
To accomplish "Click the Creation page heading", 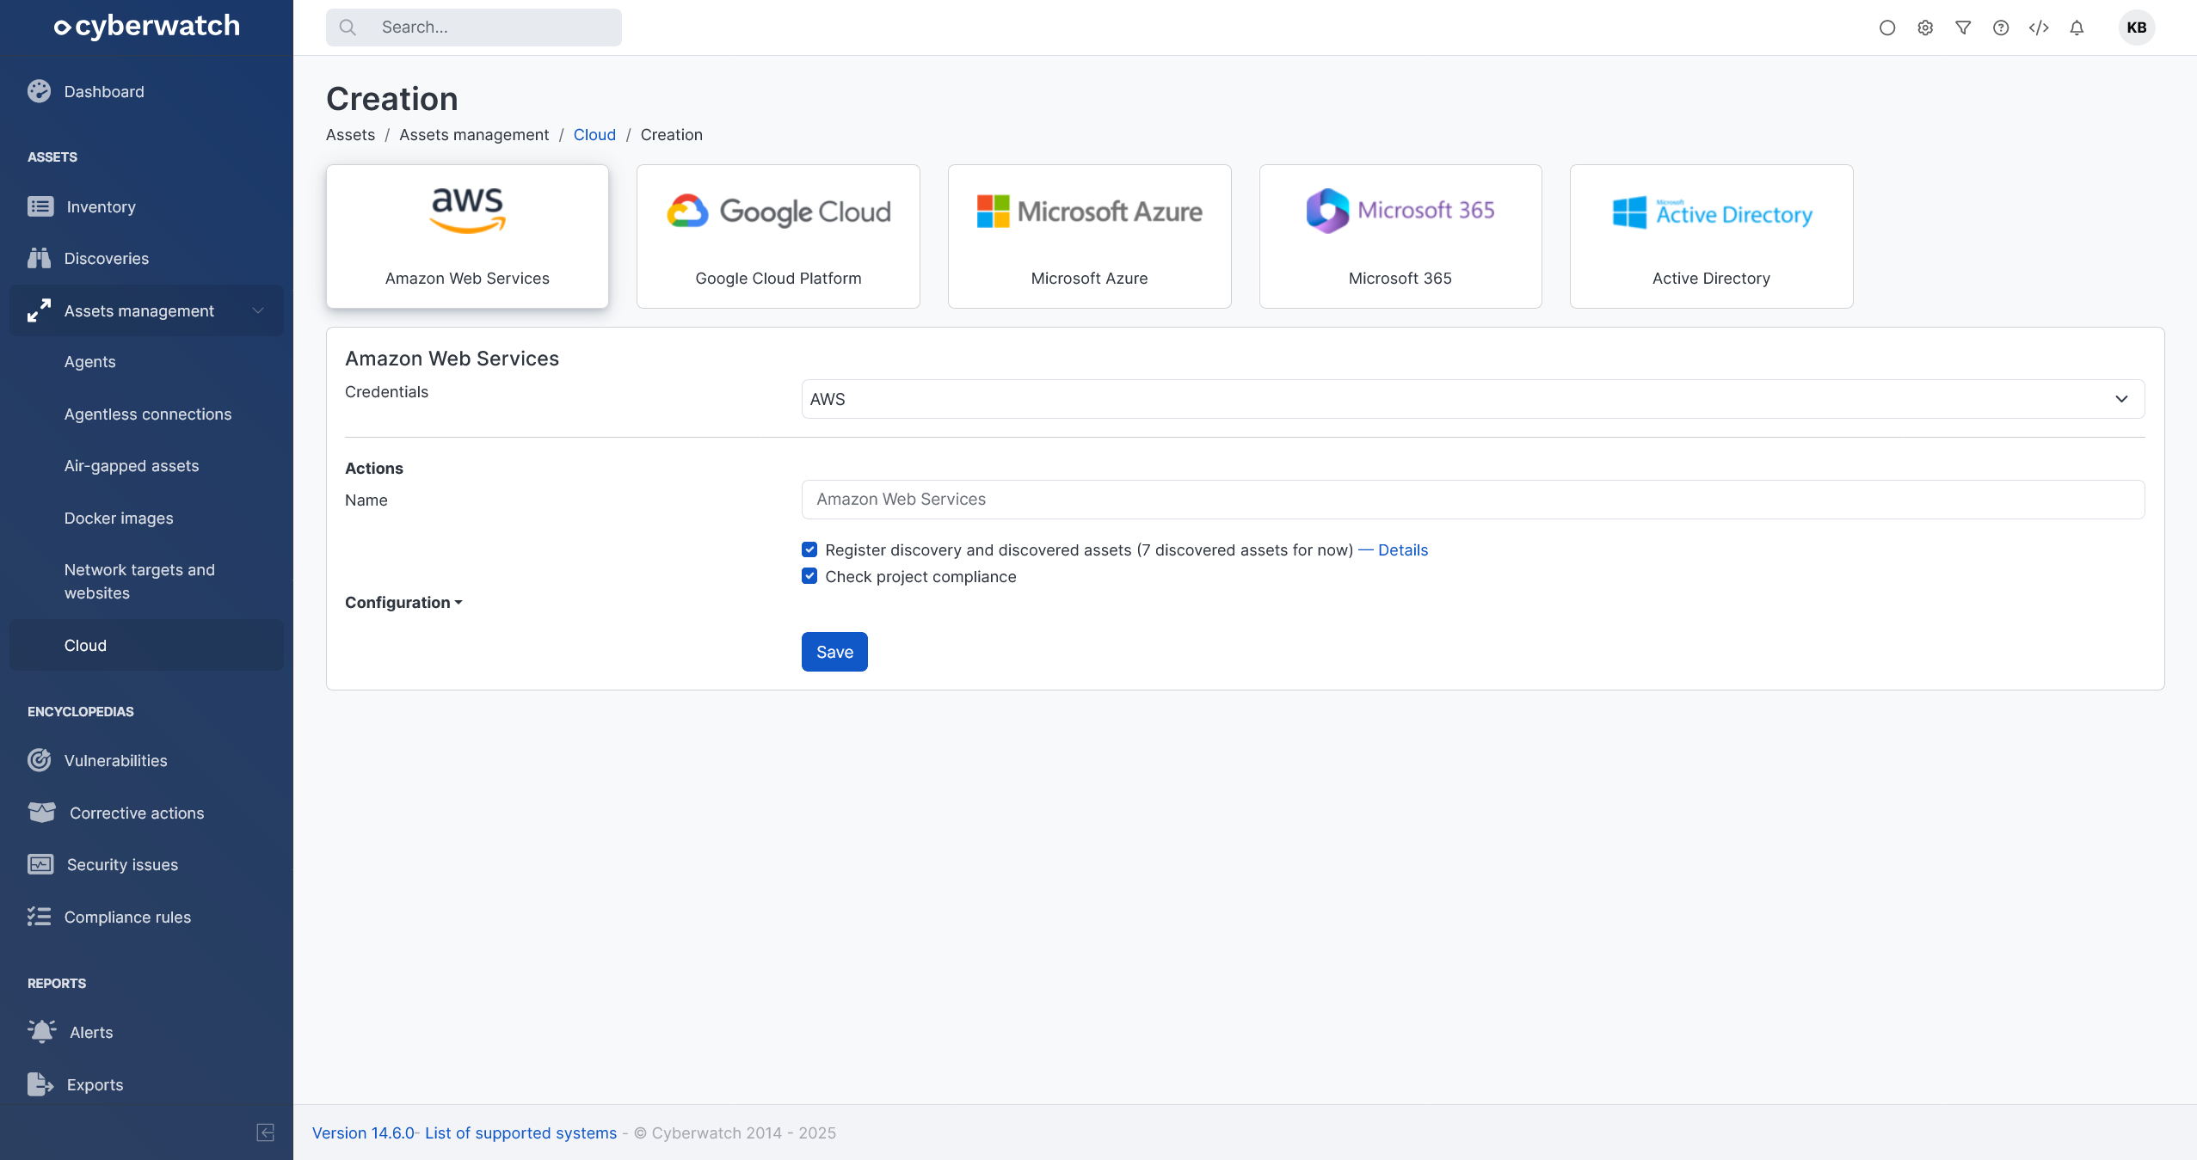I will (392, 99).
